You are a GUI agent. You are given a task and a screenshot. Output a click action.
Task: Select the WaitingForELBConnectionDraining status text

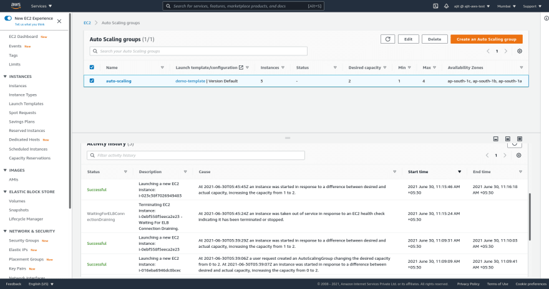pos(105,217)
